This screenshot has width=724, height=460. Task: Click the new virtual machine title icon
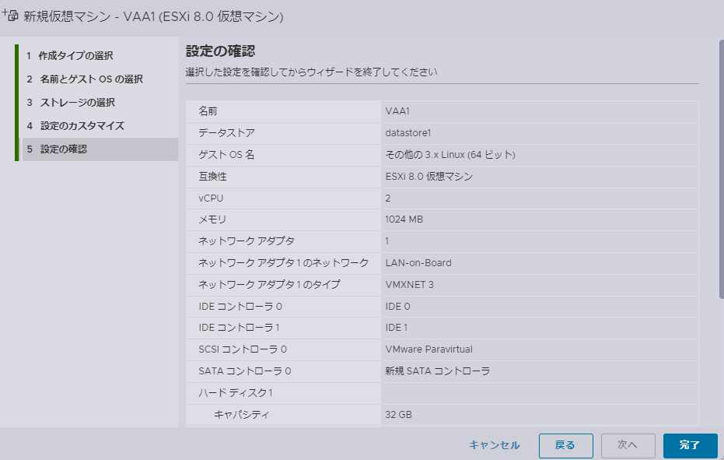(x=11, y=16)
